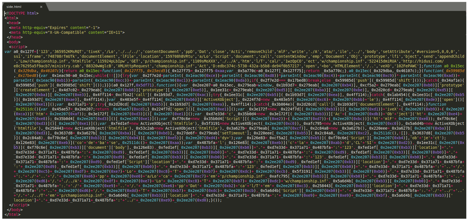The height and width of the screenshot is (221, 469).
Task: Place cursor on the opening <html> tag
Action: pyautogui.click(x=11, y=18)
